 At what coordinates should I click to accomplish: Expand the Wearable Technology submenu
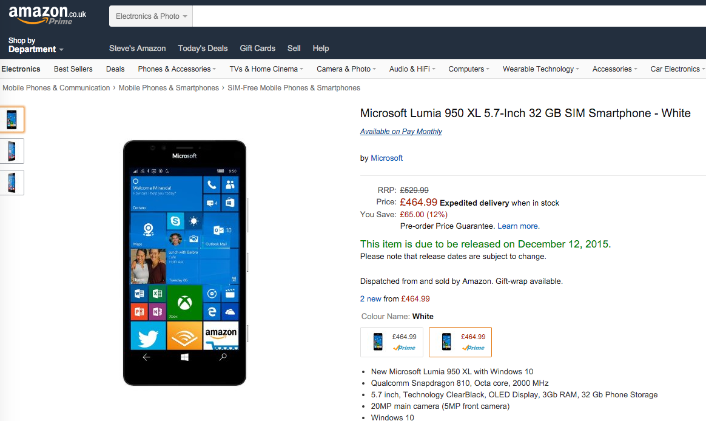[x=541, y=69]
